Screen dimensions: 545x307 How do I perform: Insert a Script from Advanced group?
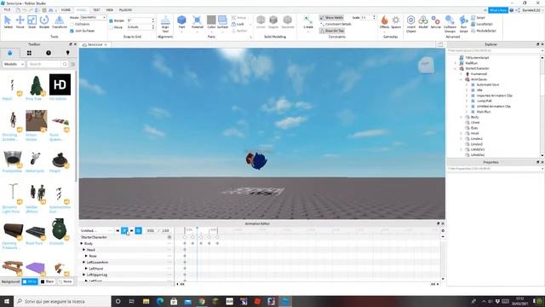[x=479, y=17]
